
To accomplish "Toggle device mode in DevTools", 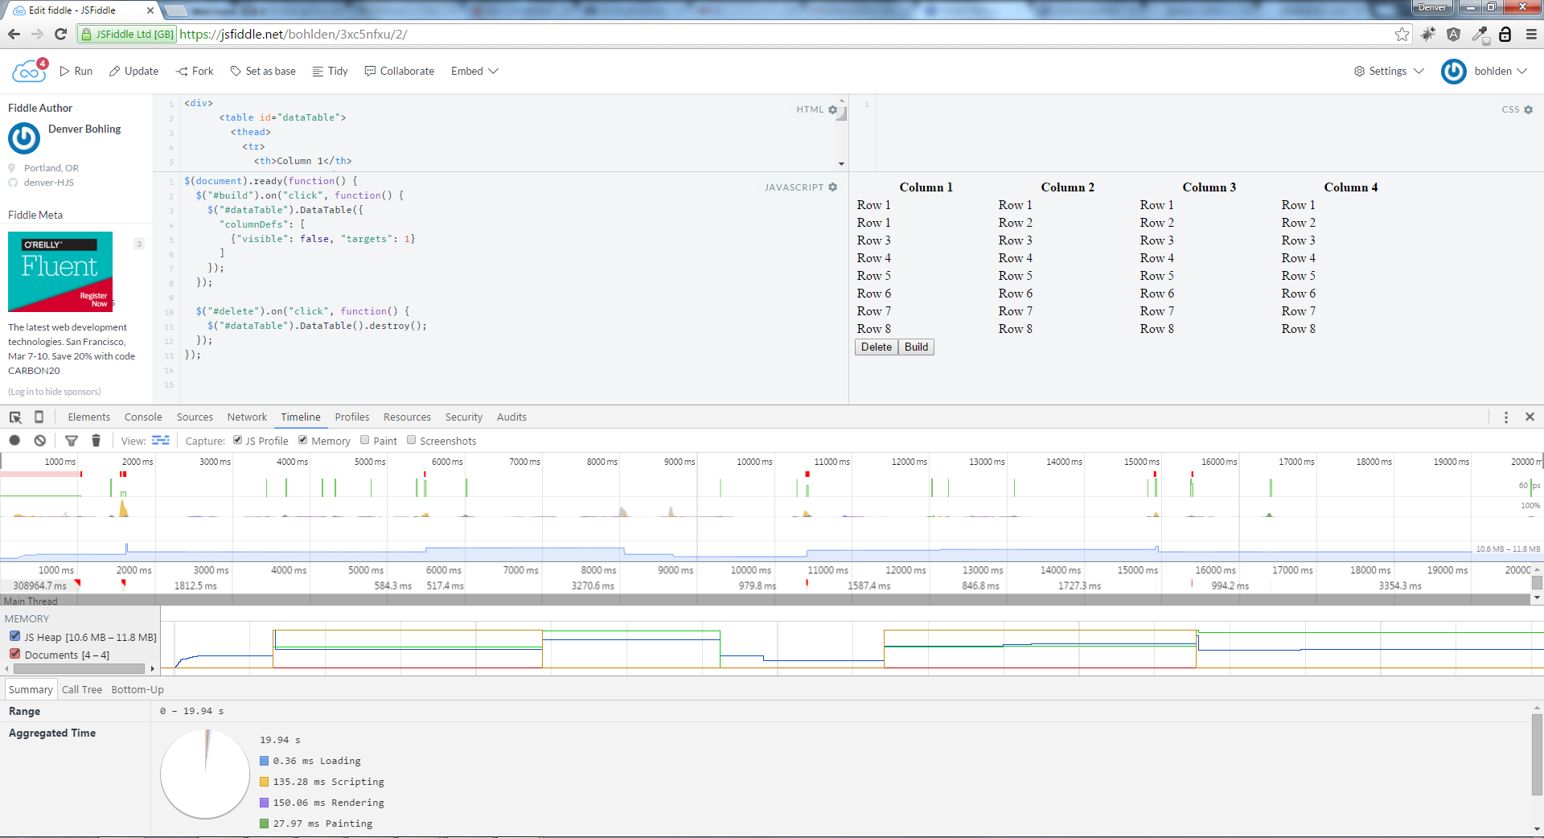I will (x=39, y=417).
